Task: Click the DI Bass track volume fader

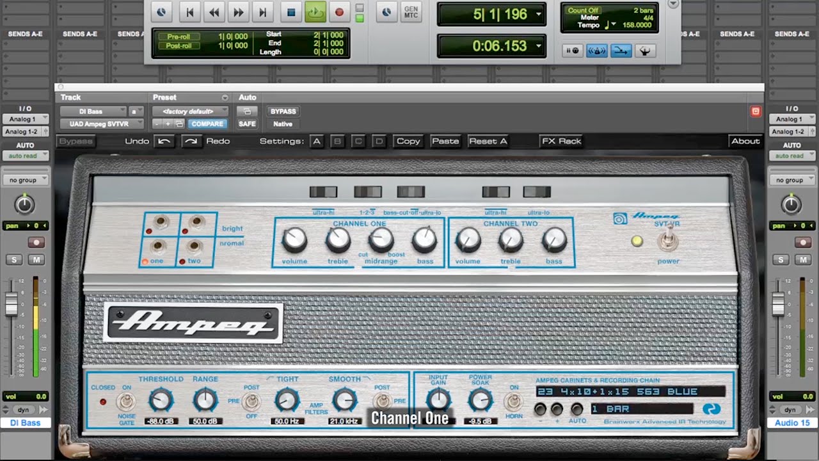Action: coord(12,303)
